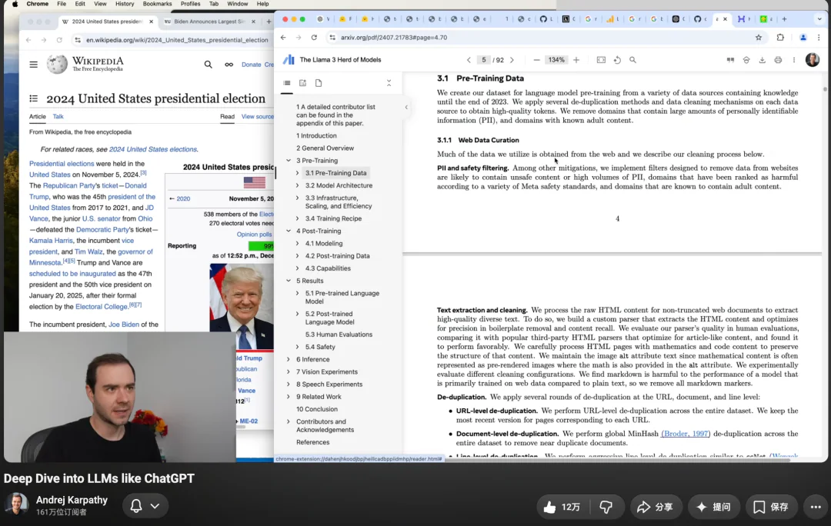The width and height of the screenshot is (831, 526).
Task: Click the Wikipedia URL address bar
Action: pos(177,40)
